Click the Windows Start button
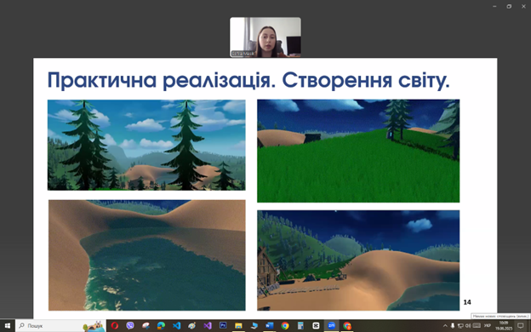531x332 pixels. [x=8, y=326]
